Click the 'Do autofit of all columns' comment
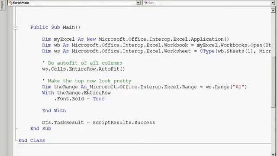 coord(82,63)
